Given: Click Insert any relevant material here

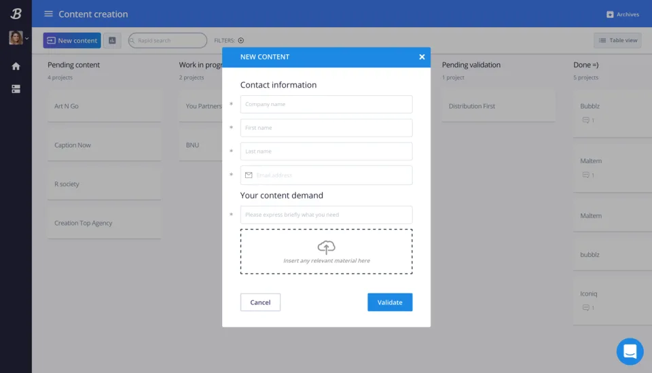Looking at the screenshot, I should click(327, 261).
